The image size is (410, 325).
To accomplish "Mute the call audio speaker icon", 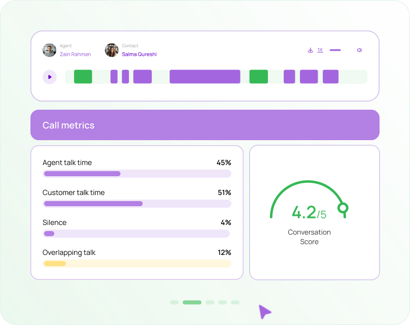I will (359, 50).
